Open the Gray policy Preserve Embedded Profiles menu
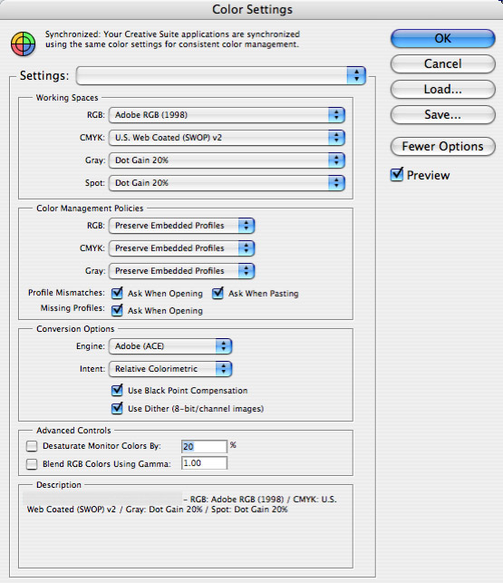Image resolution: width=503 pixels, height=583 pixels. 181,271
